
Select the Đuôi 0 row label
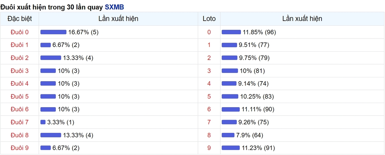(20, 32)
